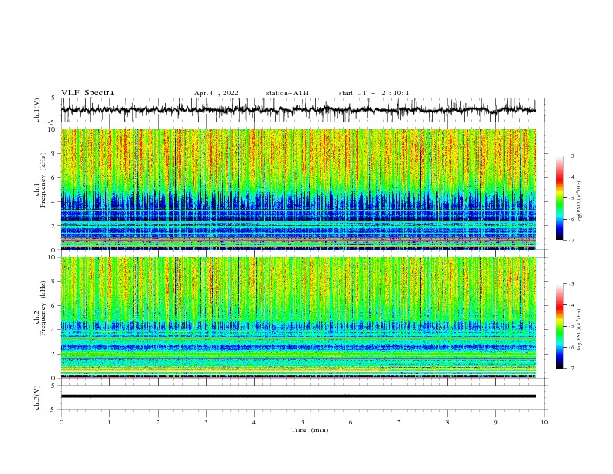
Task: Click the log(PSD) label beside ch.1 color bar
Action: (580, 202)
